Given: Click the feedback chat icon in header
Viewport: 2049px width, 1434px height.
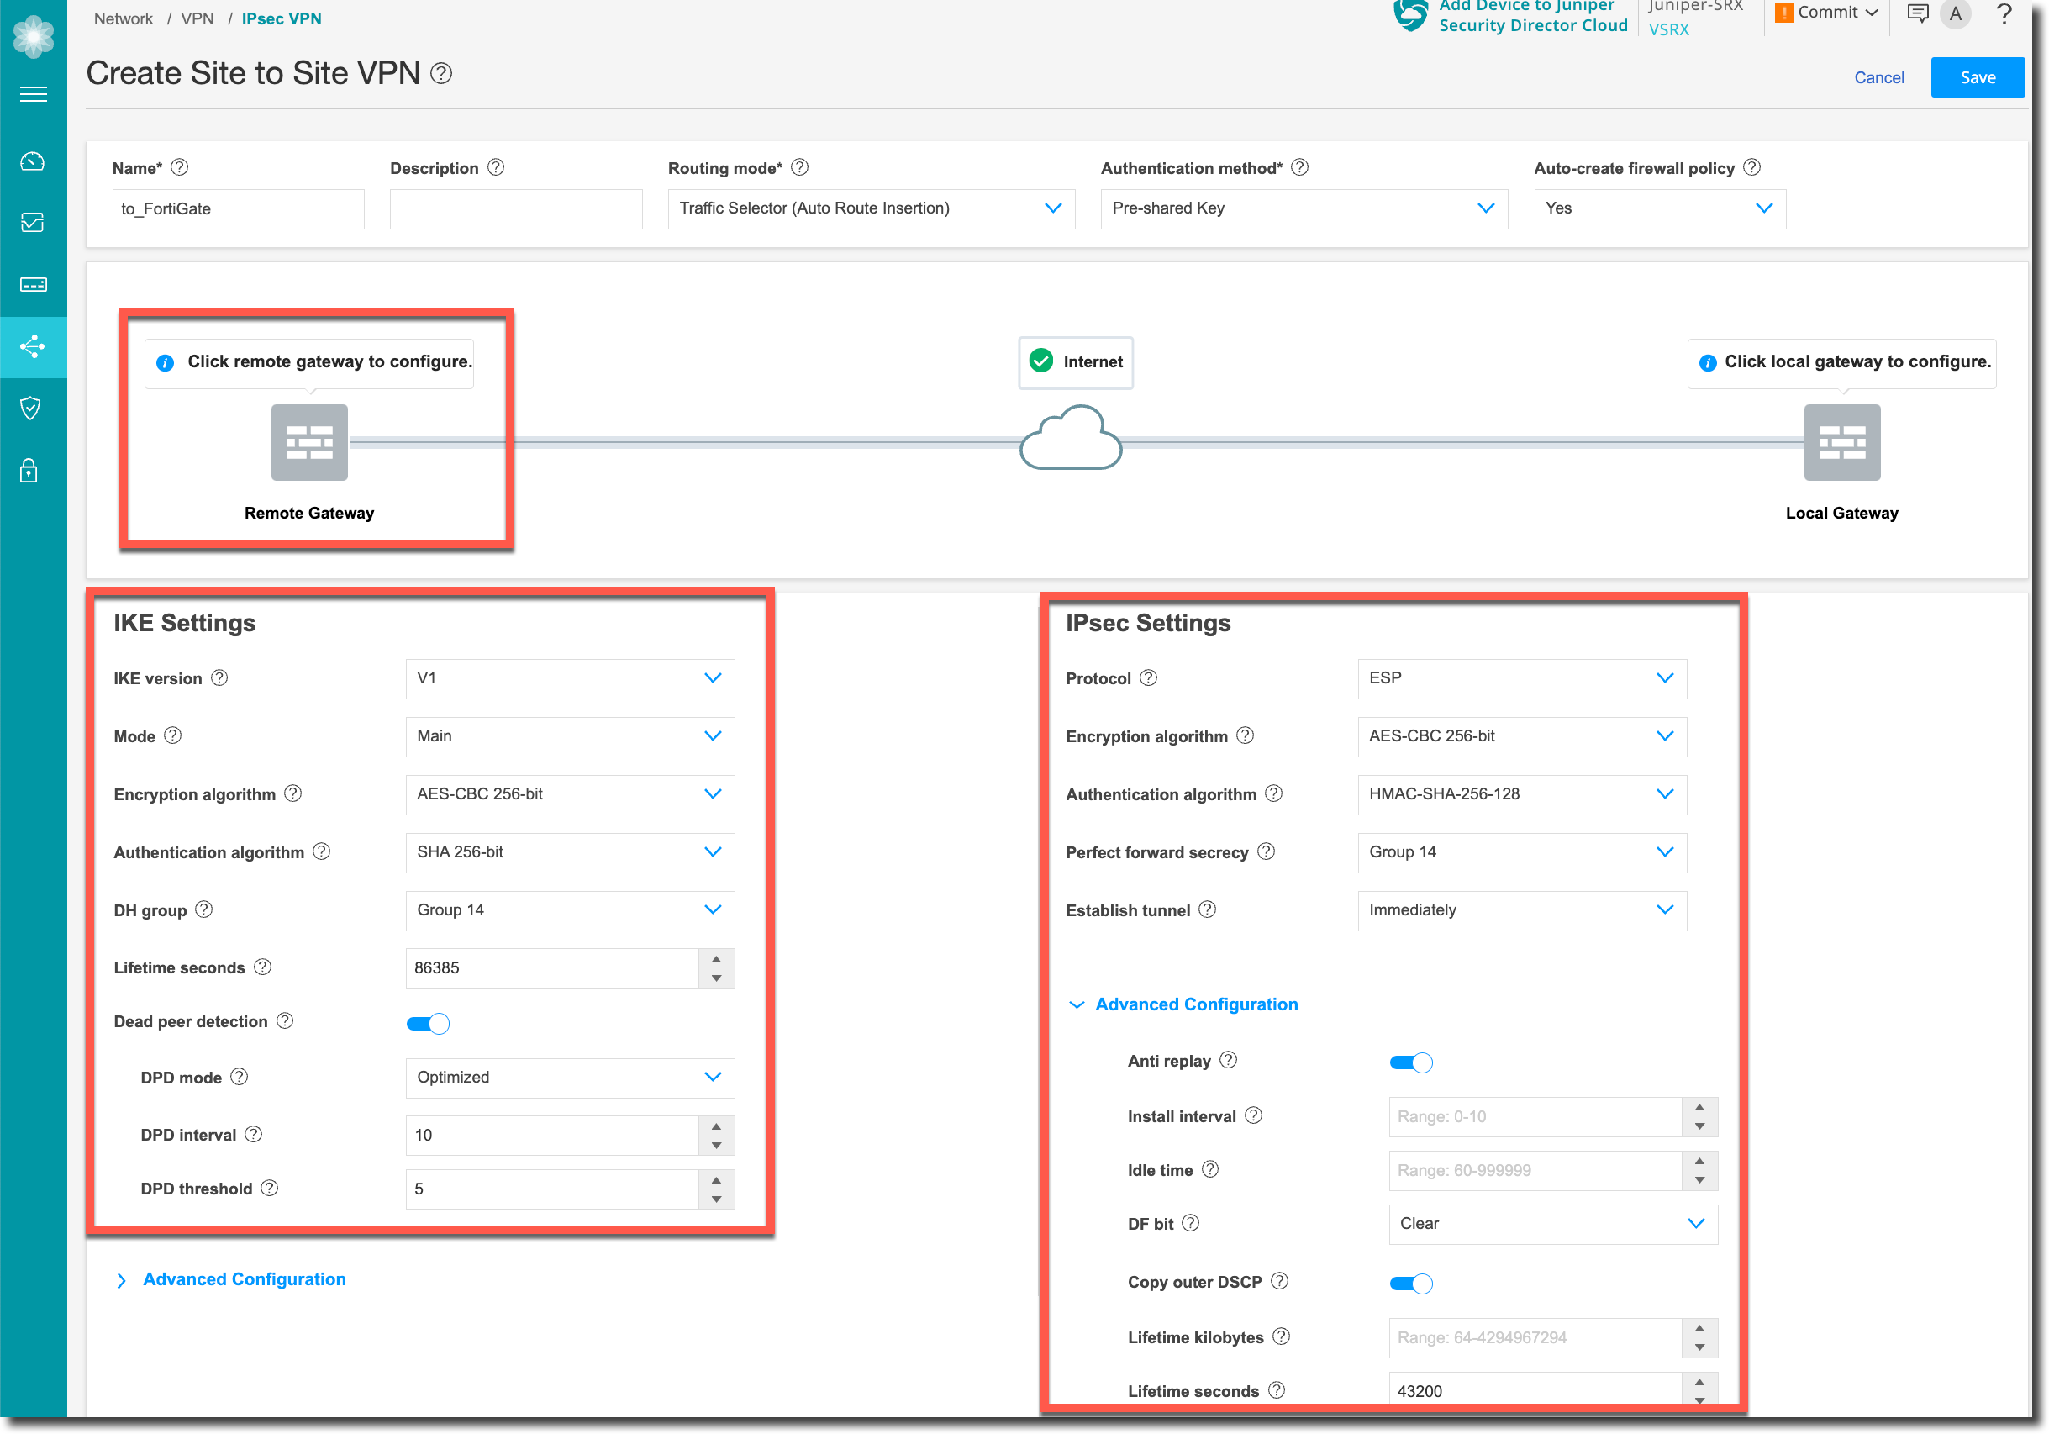Looking at the screenshot, I should (1917, 13).
